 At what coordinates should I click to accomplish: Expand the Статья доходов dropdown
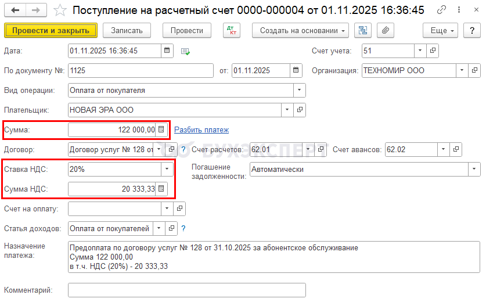159,228
